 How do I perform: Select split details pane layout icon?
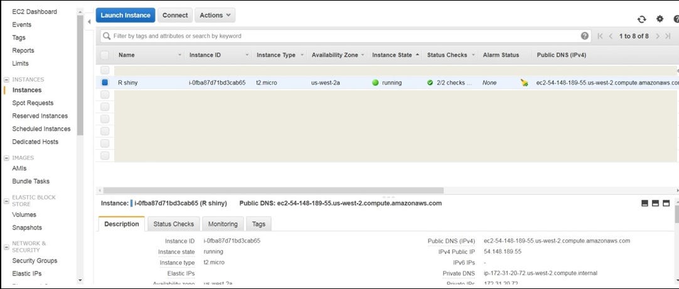click(655, 203)
